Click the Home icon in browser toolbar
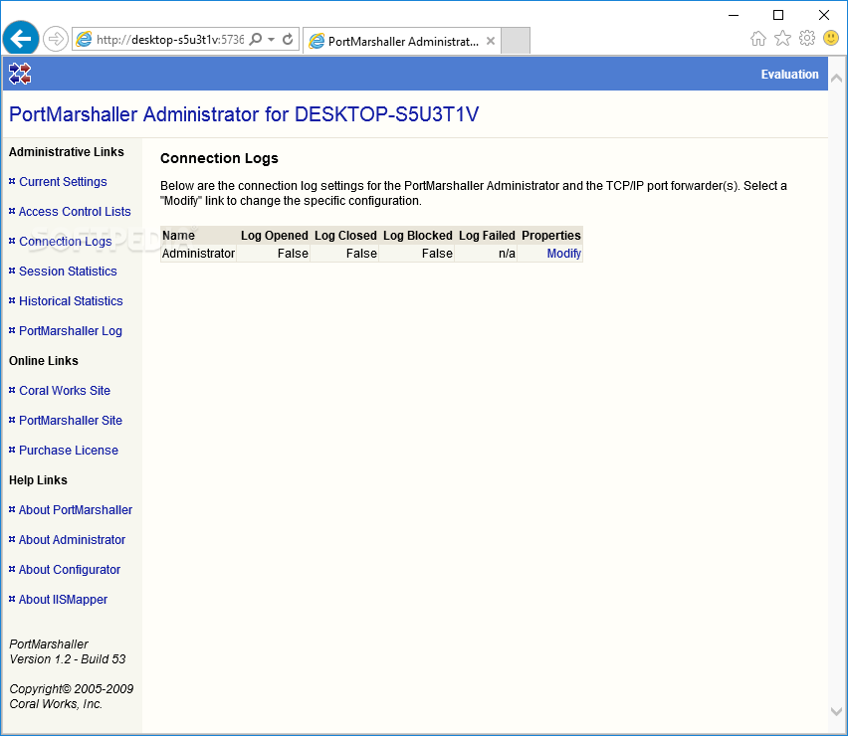The width and height of the screenshot is (848, 736). point(758,39)
